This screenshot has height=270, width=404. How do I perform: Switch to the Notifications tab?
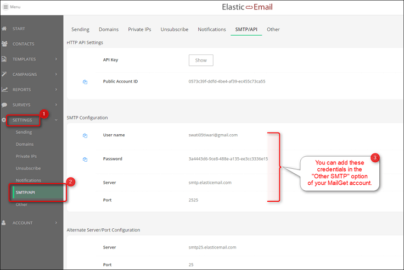pos(212,30)
